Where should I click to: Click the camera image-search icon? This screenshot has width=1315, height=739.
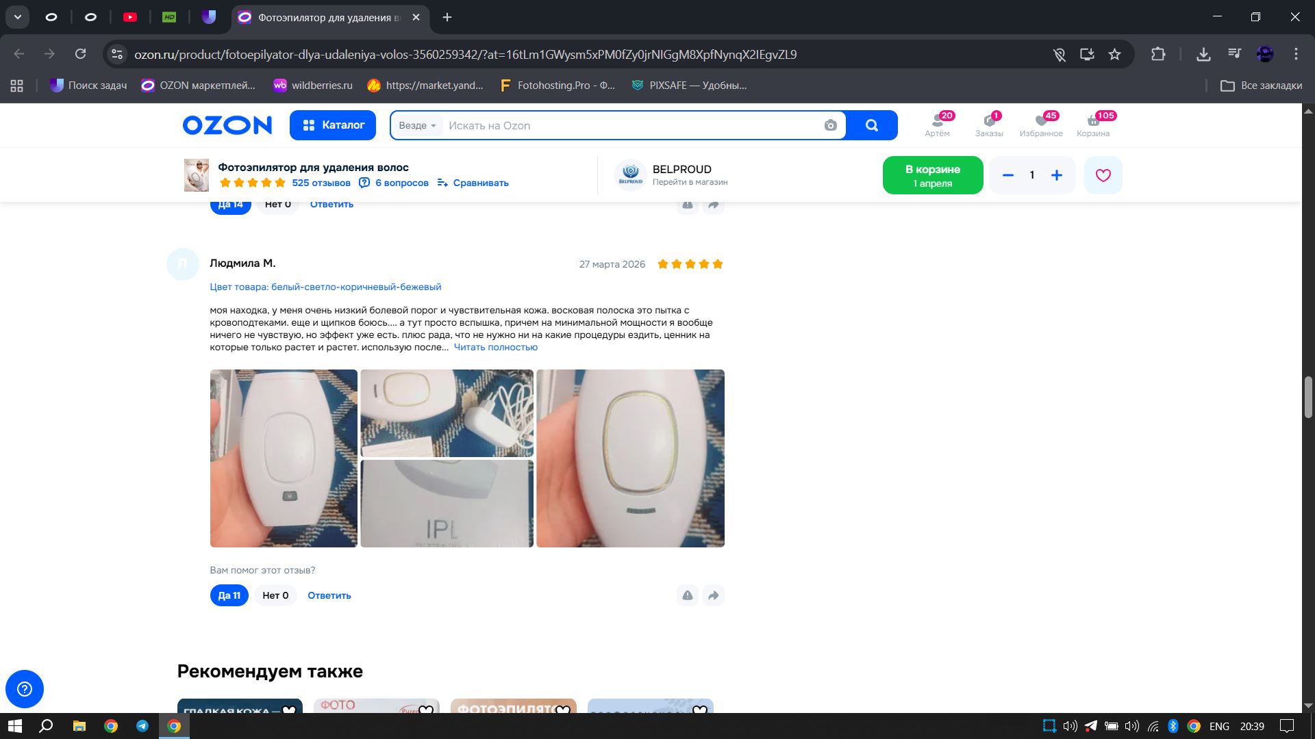(830, 125)
